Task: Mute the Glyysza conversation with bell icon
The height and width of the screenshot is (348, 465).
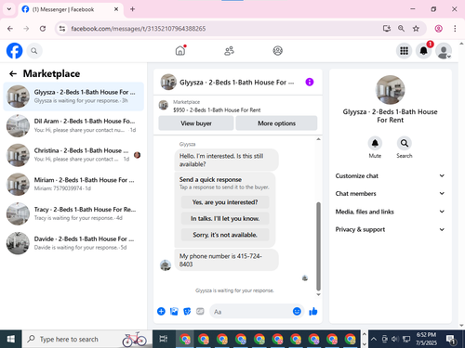Action: 375,143
